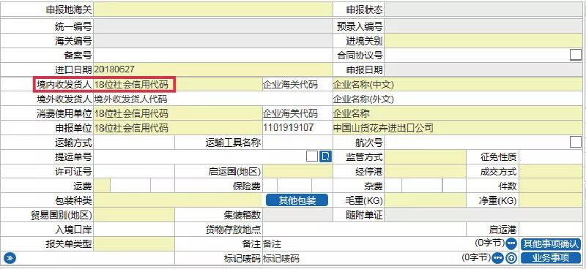Click the blue document icon beside 提运单号

coord(325,156)
